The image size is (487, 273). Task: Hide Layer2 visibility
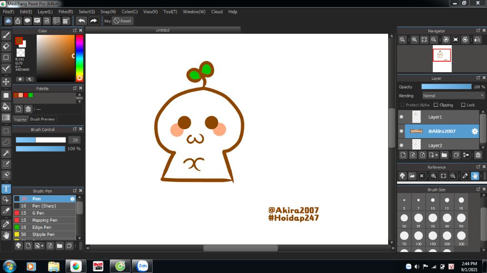(x=401, y=145)
